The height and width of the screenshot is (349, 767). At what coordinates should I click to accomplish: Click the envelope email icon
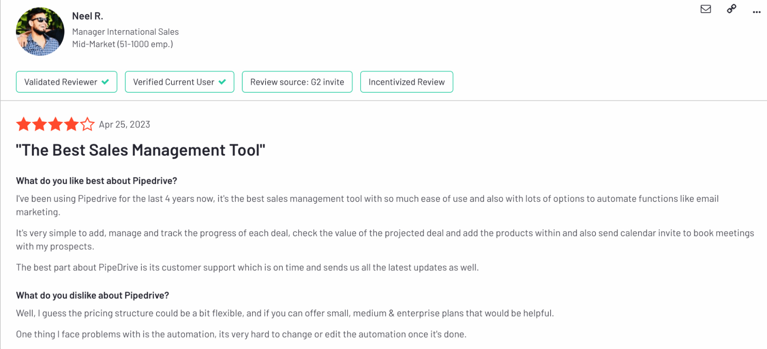tap(706, 9)
